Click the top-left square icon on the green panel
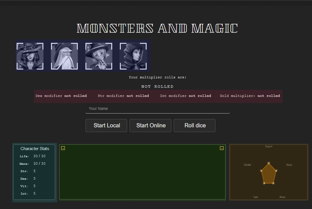The image size is (312, 209). click(x=63, y=148)
